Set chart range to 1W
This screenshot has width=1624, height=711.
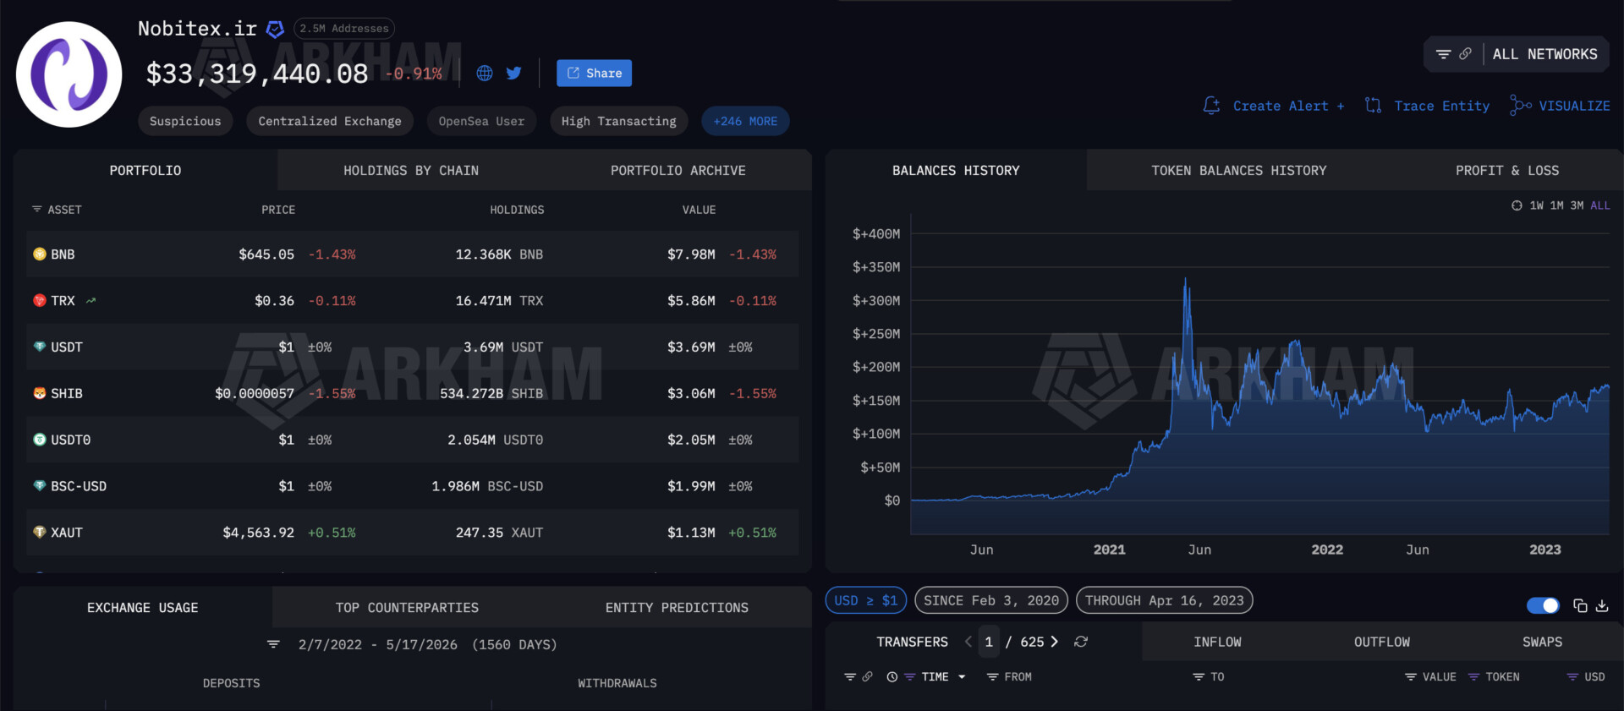pyautogui.click(x=1536, y=205)
